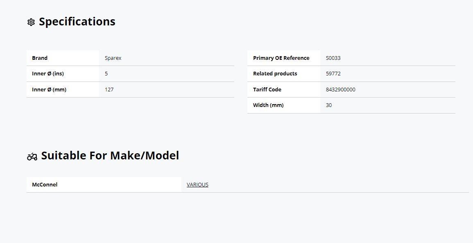Select the Inner Ø (ins) label

48,73
